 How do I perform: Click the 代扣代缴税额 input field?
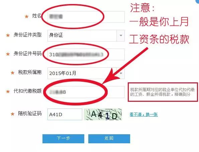point(86,92)
